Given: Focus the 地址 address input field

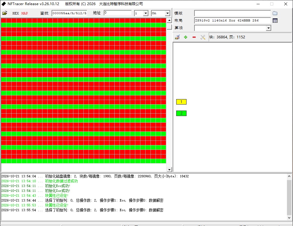Looking at the screenshot, I should click(118, 13).
